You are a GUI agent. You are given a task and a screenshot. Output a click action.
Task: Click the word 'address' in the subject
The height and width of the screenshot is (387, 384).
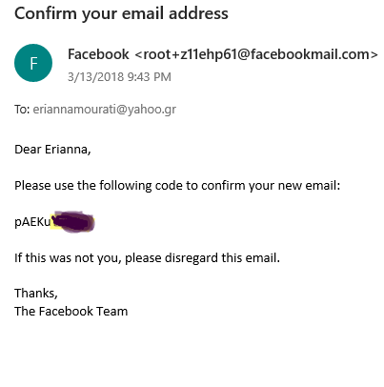[x=198, y=13]
